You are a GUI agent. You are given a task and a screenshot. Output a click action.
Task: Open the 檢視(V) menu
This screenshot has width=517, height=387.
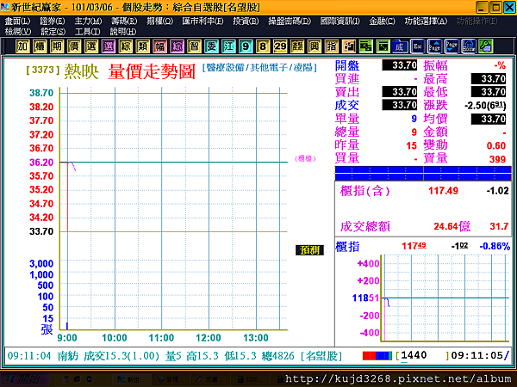point(18,32)
